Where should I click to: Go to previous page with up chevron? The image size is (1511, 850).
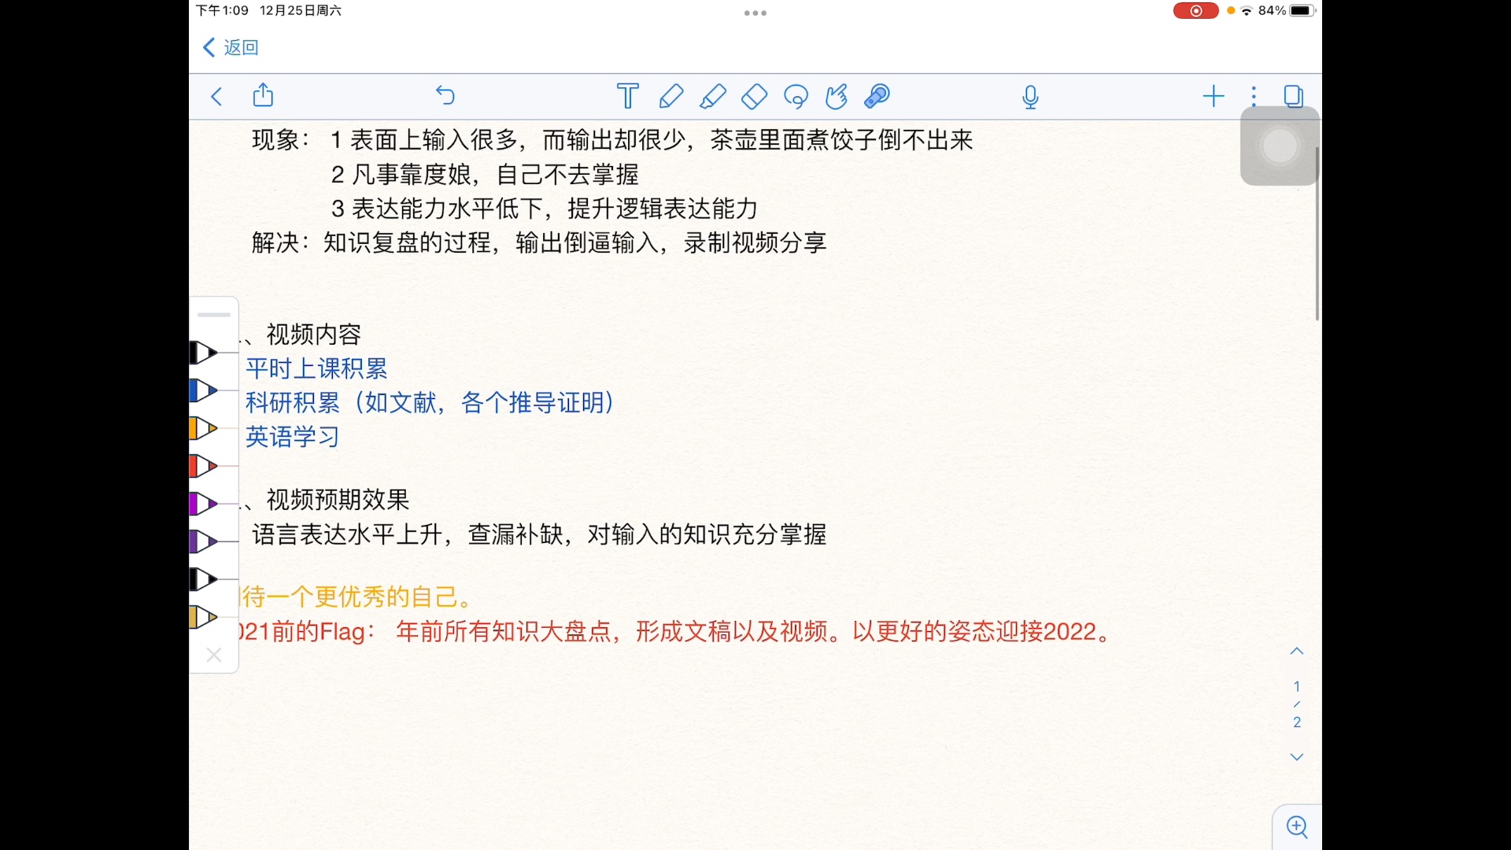click(1297, 651)
